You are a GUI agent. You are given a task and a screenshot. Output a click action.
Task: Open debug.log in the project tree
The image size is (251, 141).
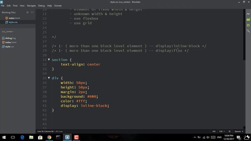tap(11, 38)
